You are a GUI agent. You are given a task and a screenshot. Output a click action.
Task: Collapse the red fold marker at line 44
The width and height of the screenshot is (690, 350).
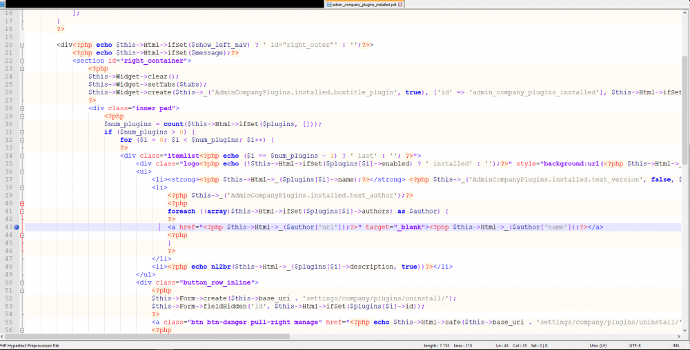[22, 235]
